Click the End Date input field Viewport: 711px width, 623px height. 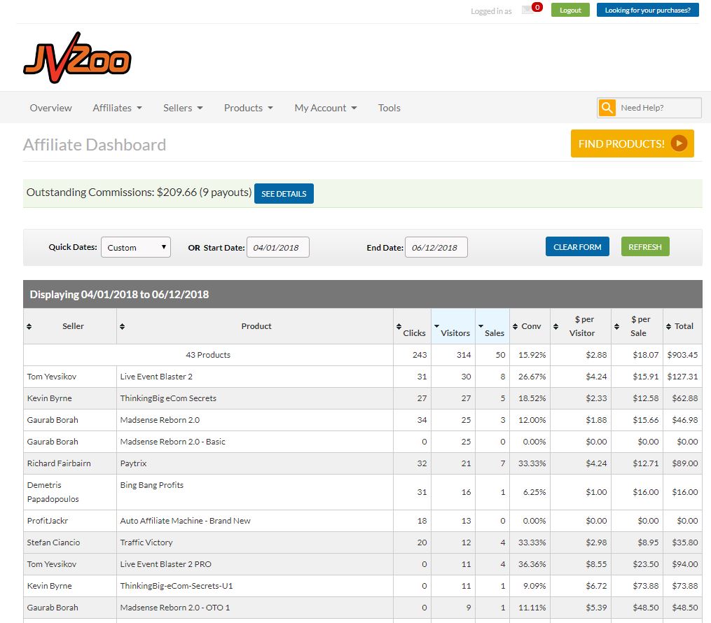pos(436,247)
